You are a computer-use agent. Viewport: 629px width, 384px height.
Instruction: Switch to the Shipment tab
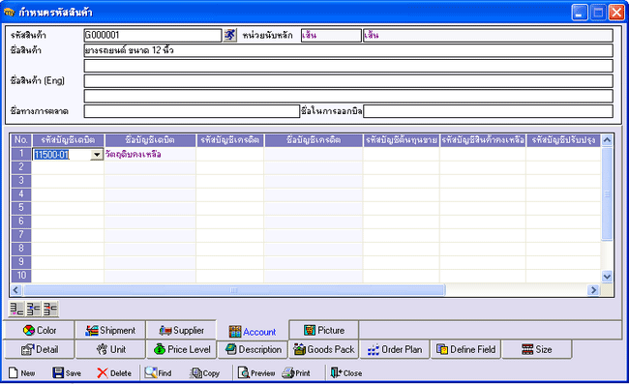pos(110,330)
